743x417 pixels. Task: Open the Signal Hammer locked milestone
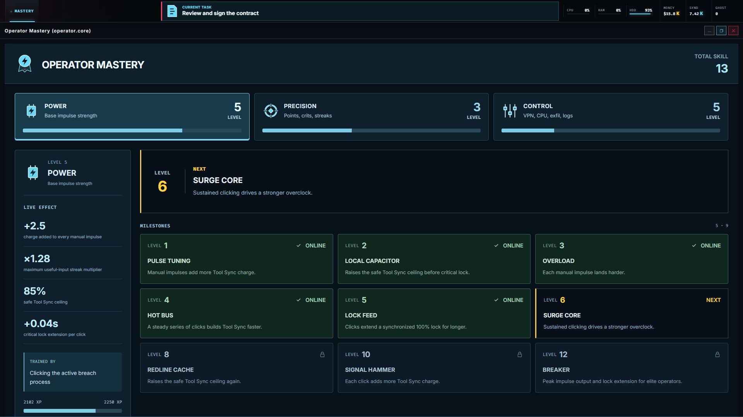tap(434, 368)
